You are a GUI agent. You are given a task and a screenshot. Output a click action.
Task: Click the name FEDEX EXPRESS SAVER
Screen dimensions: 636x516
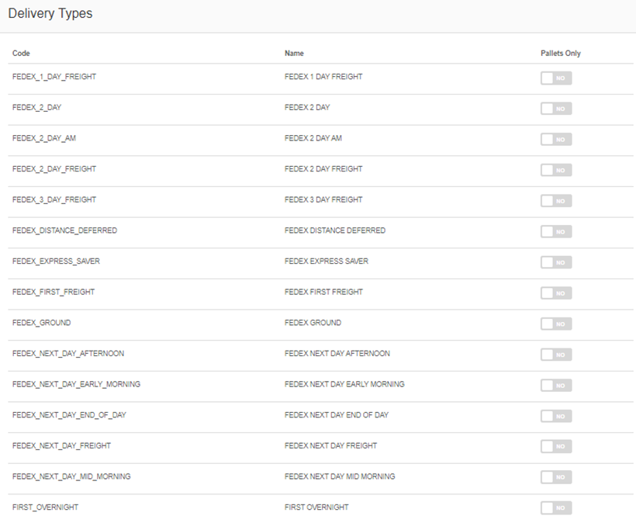[327, 261]
